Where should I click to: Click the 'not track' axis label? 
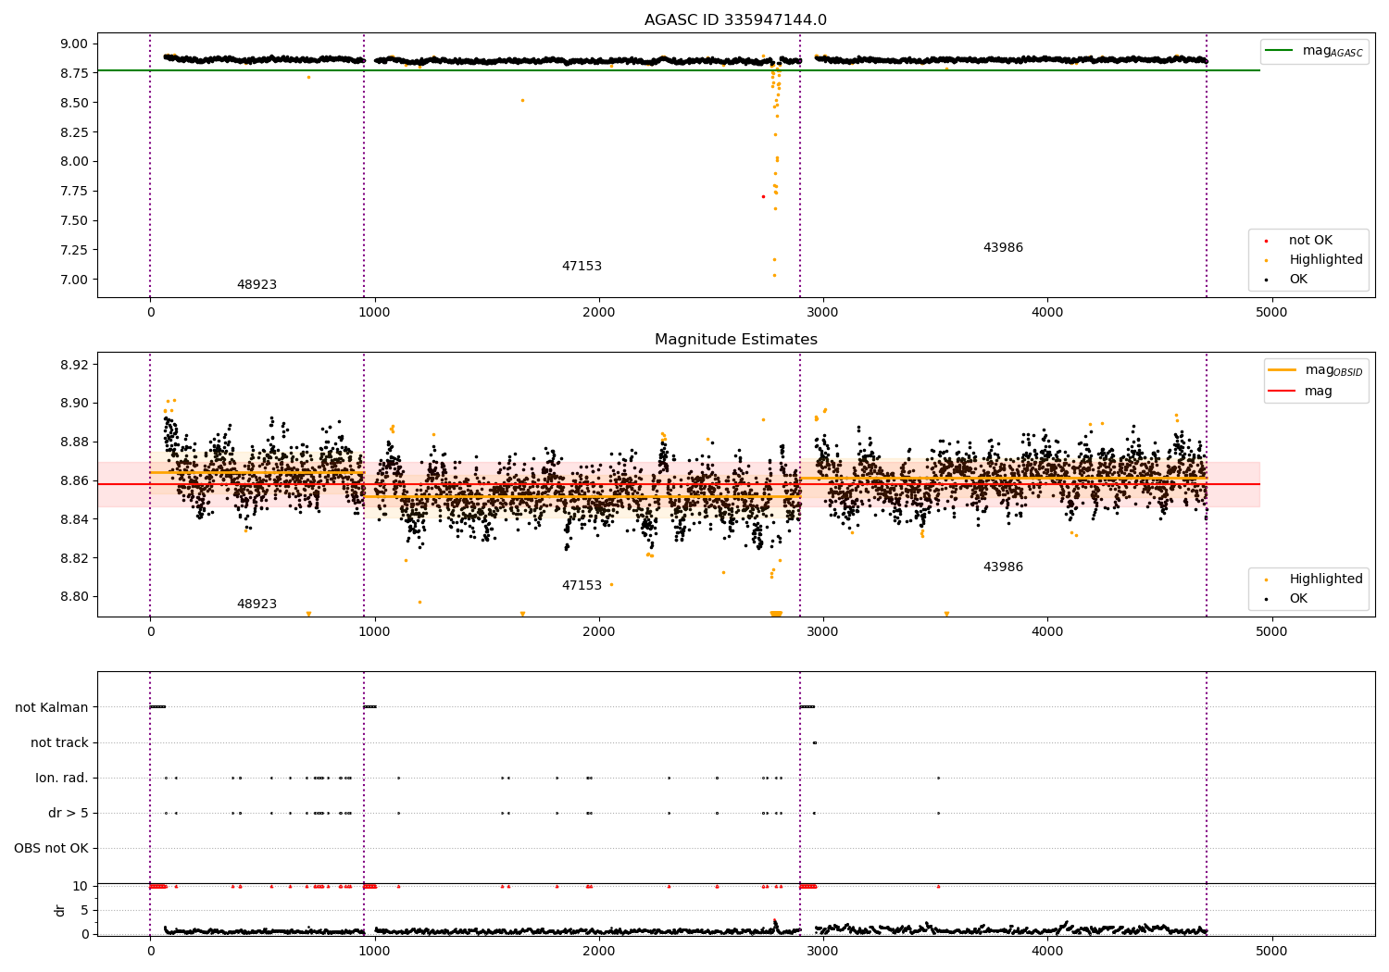click(x=59, y=743)
